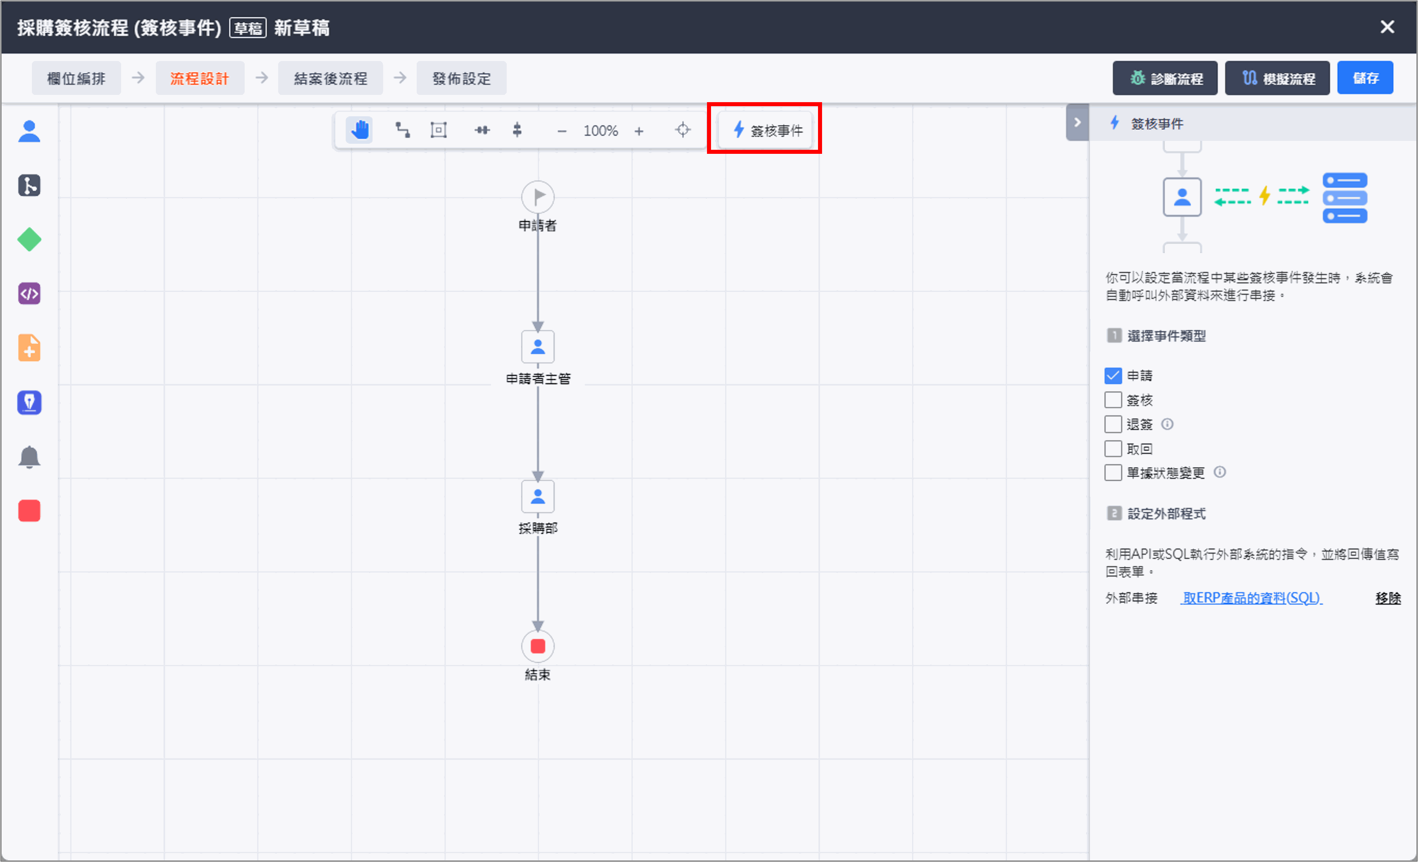
Task: Open the 結案後流程 step tab
Action: [330, 78]
